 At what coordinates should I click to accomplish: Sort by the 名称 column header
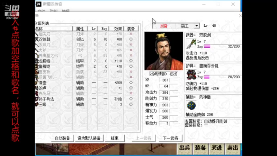[54, 29]
